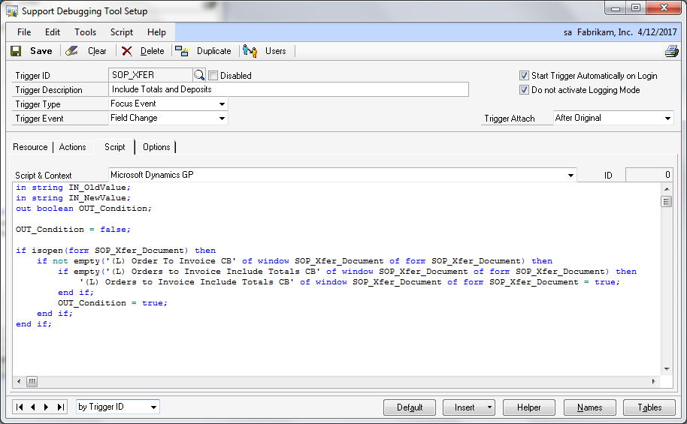Viewport: 687px width, 424px height.
Task: Click the Default button
Action: pos(410,407)
